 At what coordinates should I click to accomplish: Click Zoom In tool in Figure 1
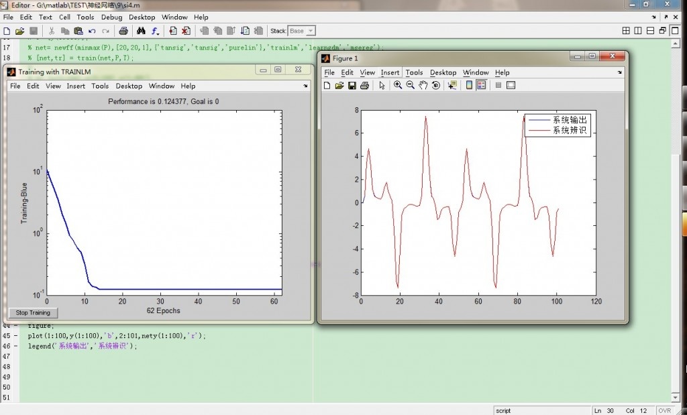[398, 85]
